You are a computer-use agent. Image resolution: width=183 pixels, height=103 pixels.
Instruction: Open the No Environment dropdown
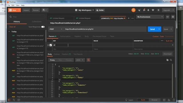pos(150,17)
